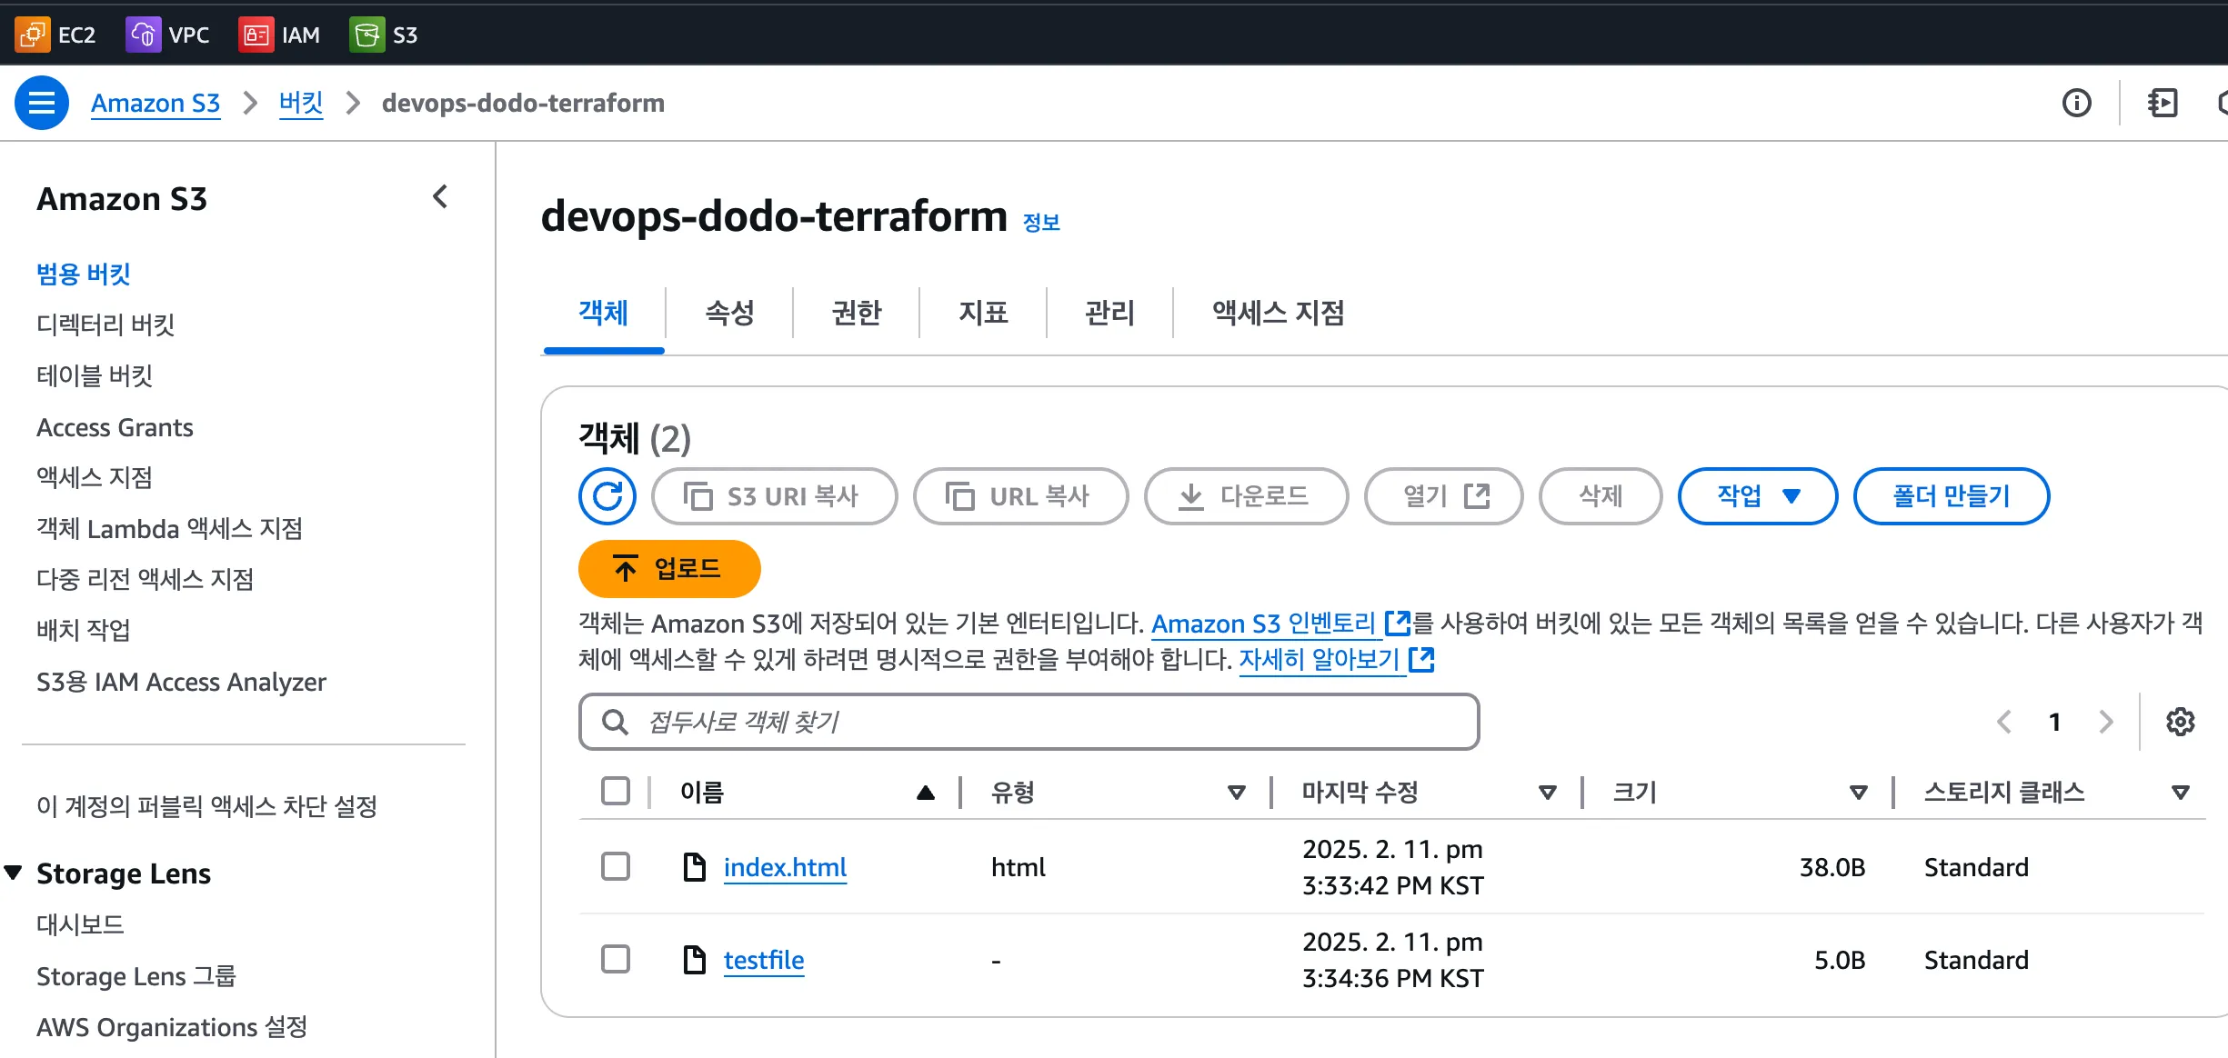The height and width of the screenshot is (1058, 2228).
Task: Open the index.html object link
Action: (785, 867)
